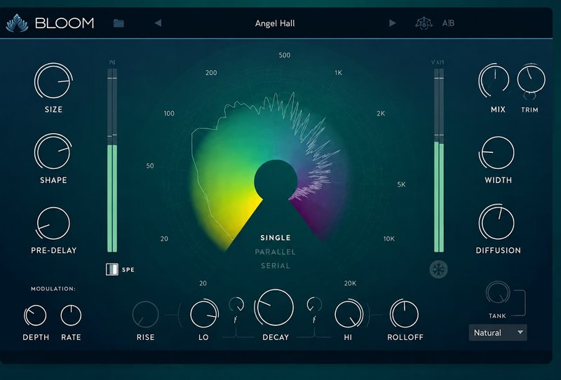
Task: Click the large Decay knob
Action: tap(275, 308)
